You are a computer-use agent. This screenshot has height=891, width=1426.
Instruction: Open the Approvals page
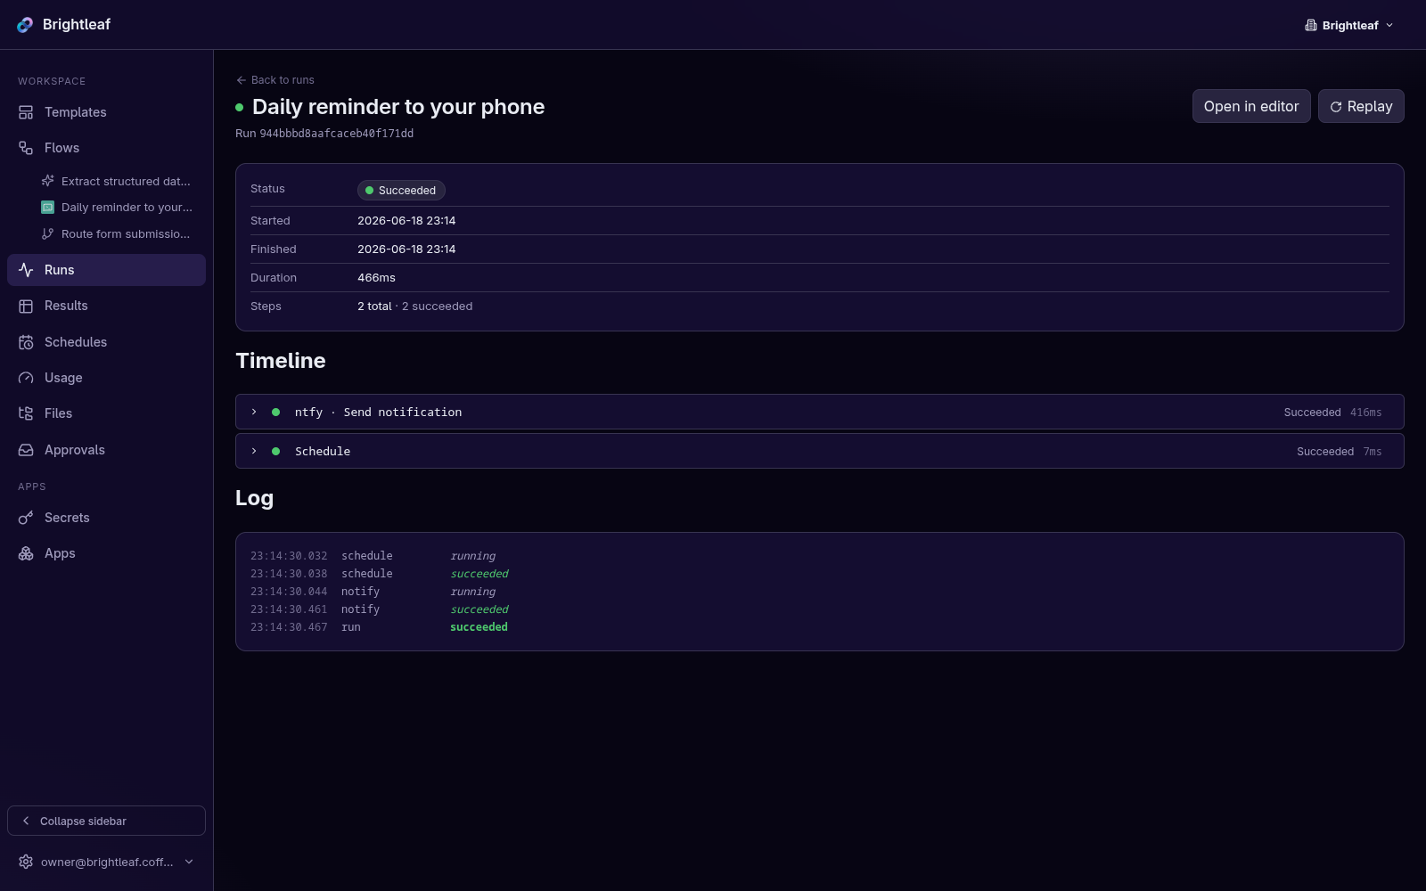106,450
